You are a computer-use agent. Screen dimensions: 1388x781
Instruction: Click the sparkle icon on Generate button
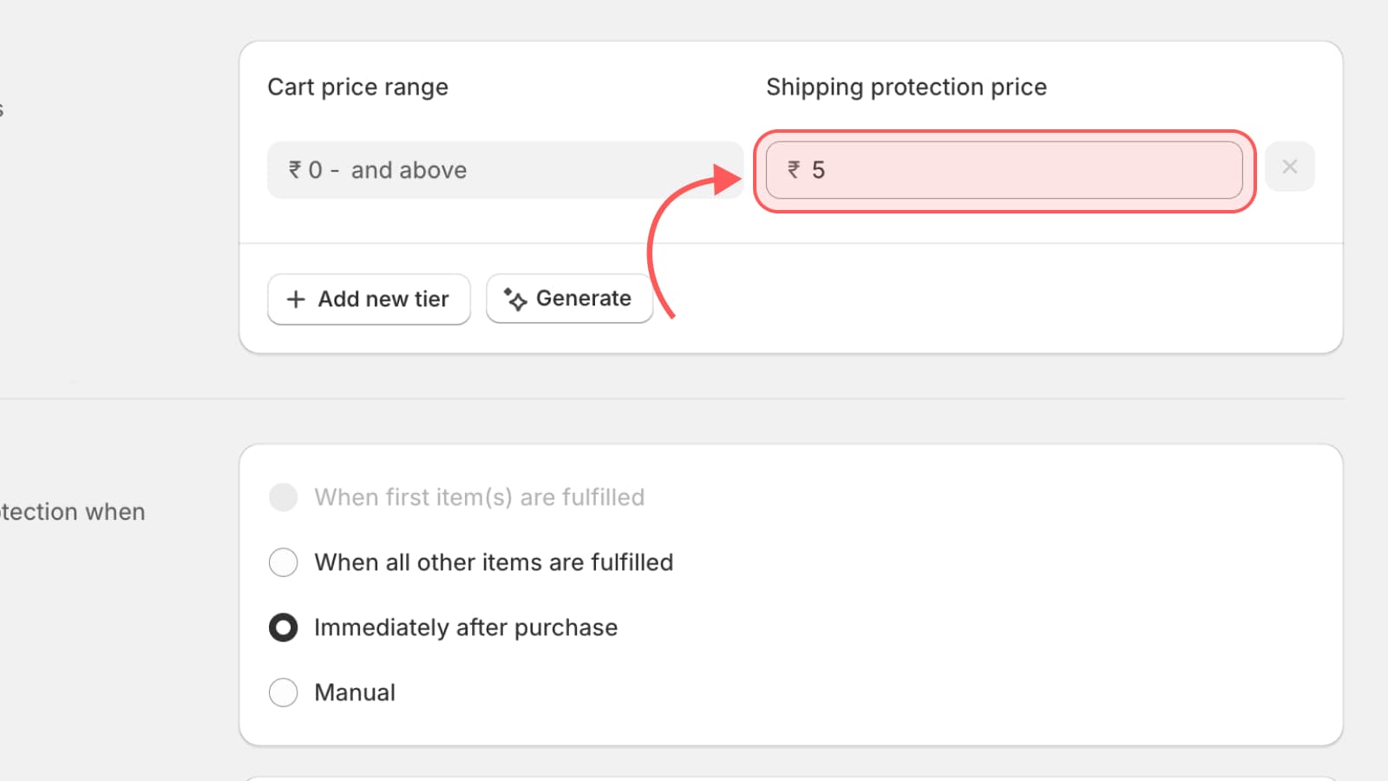pos(515,299)
